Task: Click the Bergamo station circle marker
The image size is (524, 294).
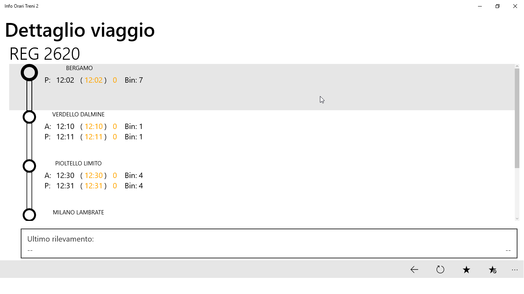Action: point(30,72)
